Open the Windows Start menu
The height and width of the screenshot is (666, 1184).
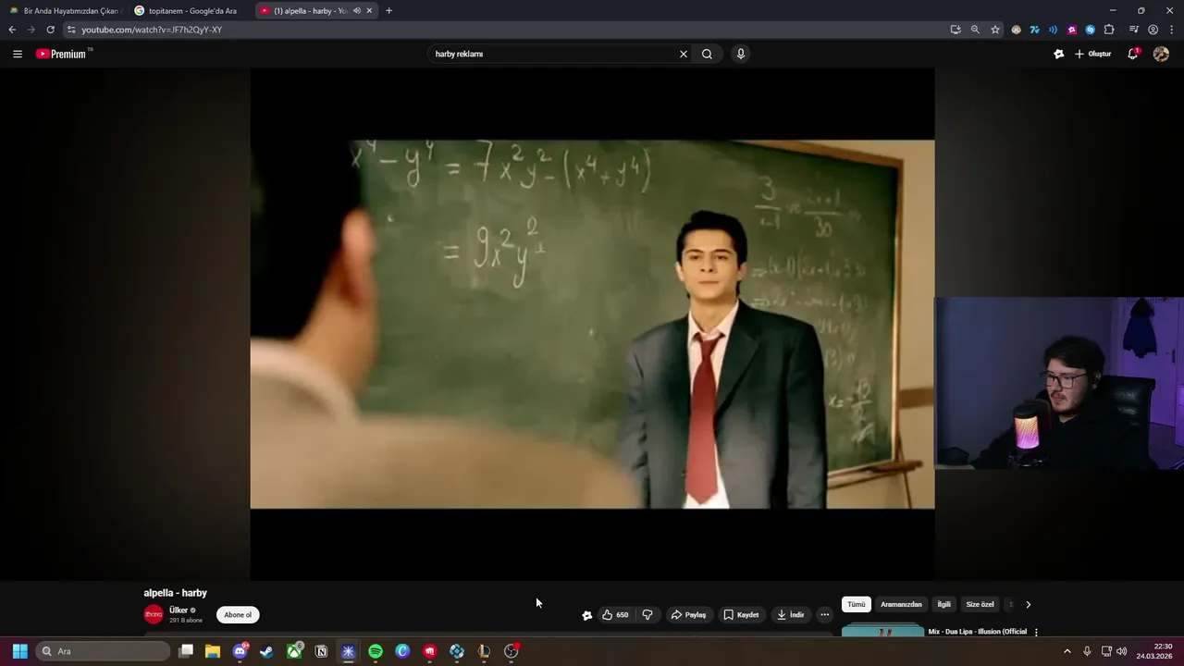click(19, 651)
